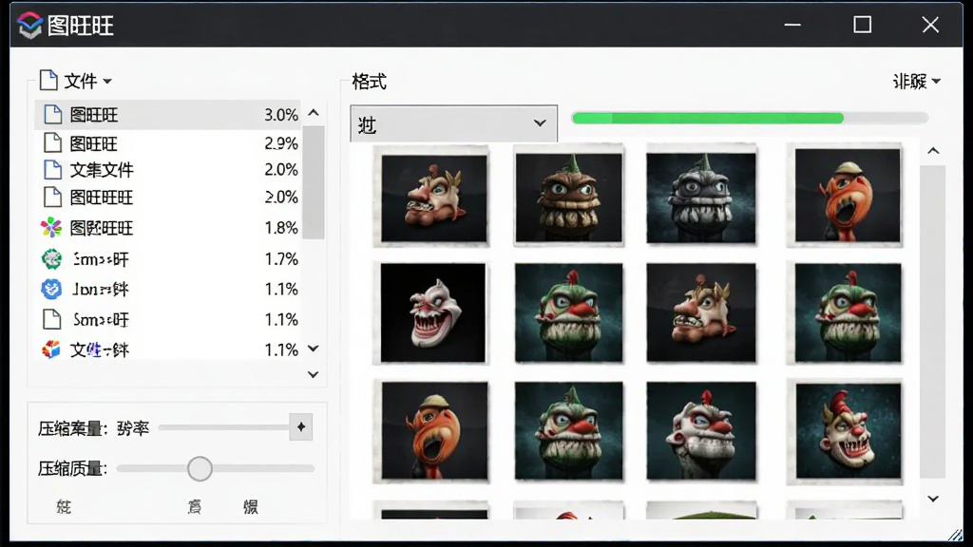Click the 1.7% value in the file list

click(x=281, y=258)
